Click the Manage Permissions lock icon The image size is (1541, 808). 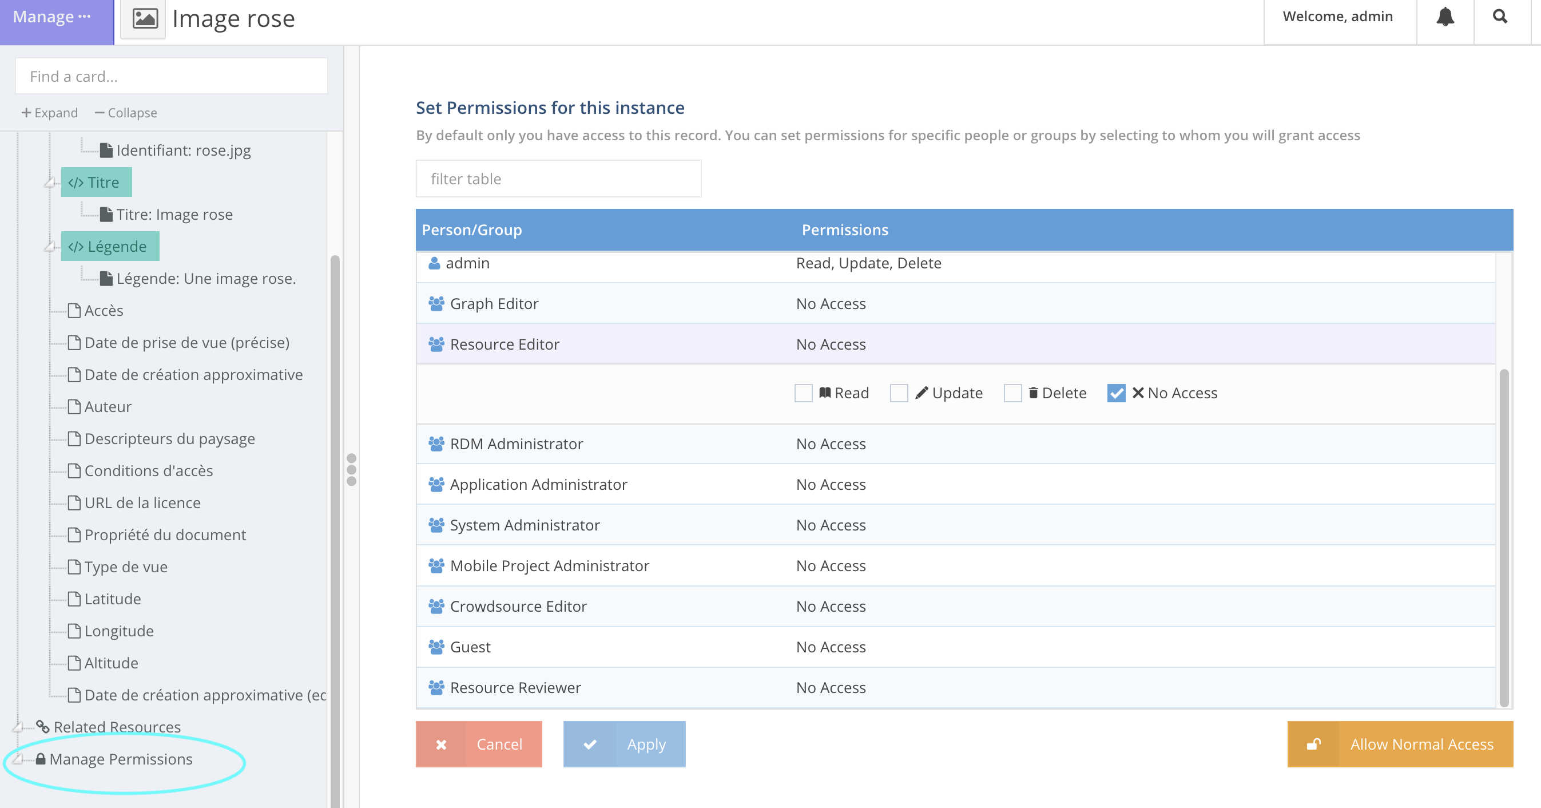[x=41, y=759]
